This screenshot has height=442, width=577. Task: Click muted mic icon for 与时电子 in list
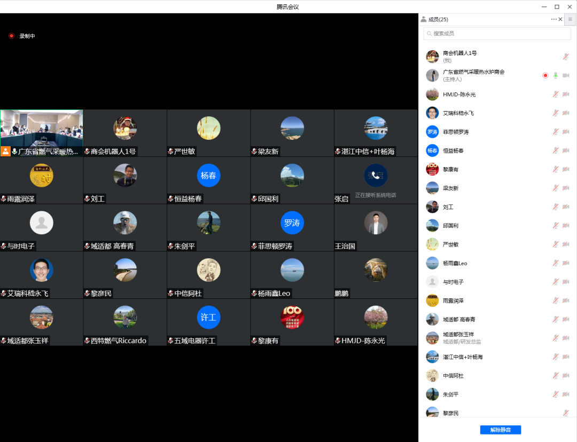pos(556,282)
